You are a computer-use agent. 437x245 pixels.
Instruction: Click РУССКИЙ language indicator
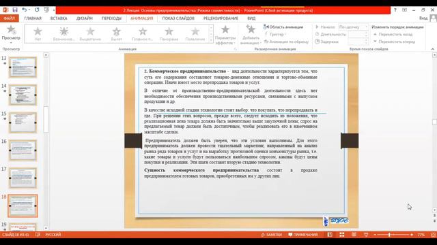(53, 235)
